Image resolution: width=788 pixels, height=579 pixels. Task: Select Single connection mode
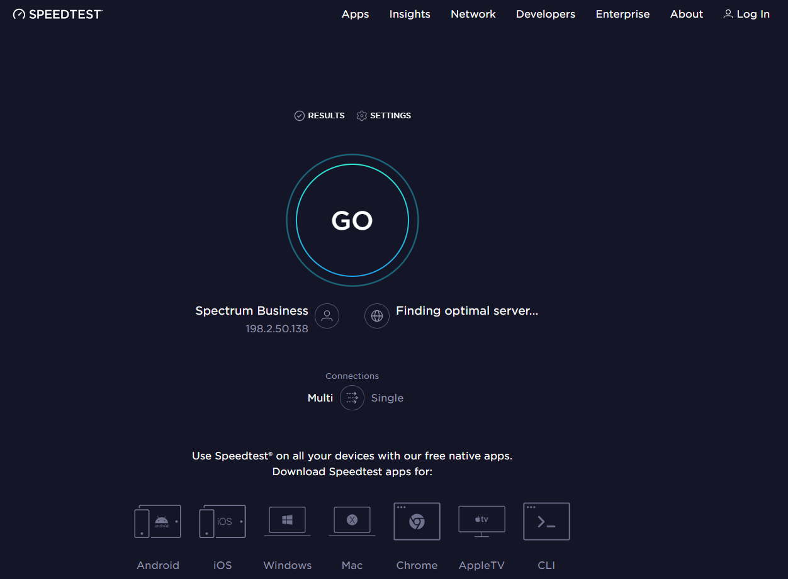pos(387,398)
